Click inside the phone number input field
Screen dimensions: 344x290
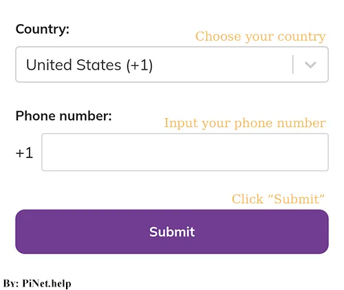click(x=185, y=152)
